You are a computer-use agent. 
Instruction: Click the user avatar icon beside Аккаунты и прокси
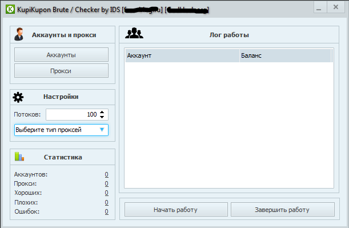(x=19, y=34)
